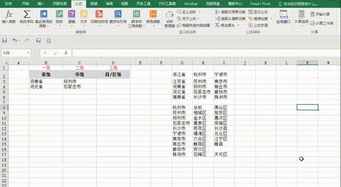Click the AutoSum (自动求和) sigma icon
The height and width of the screenshot is (187, 341).
(x=27, y=15)
